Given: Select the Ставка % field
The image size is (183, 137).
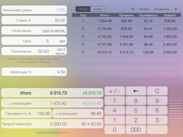Looking at the screenshot, I should point(34,20).
